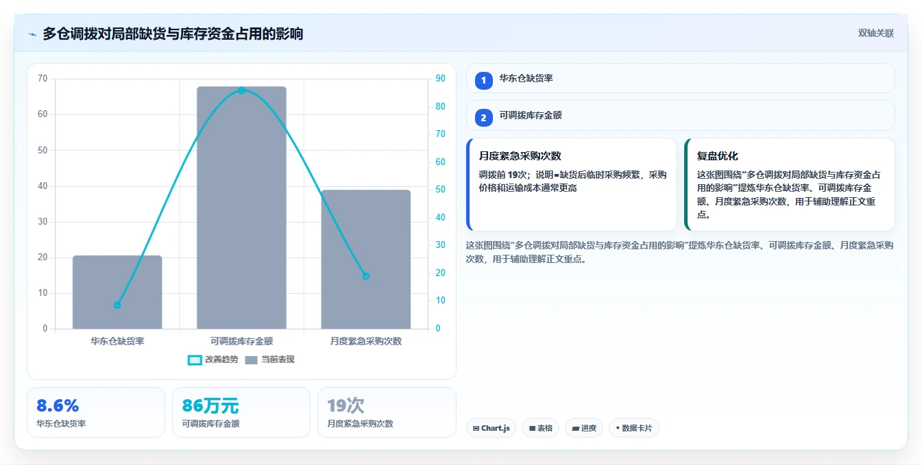
Task: Click the 进度 tag
Action: coord(584,428)
